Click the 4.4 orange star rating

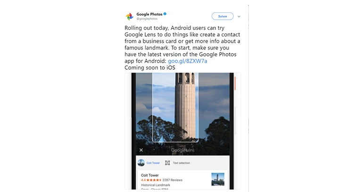[151, 180]
